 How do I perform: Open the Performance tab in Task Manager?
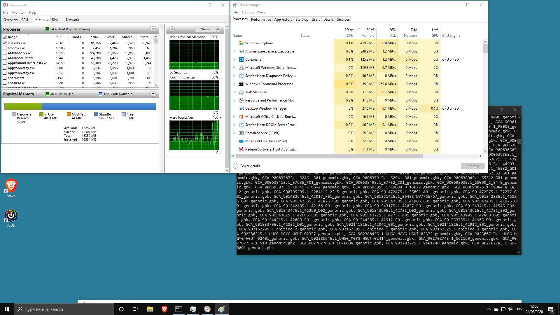point(261,20)
